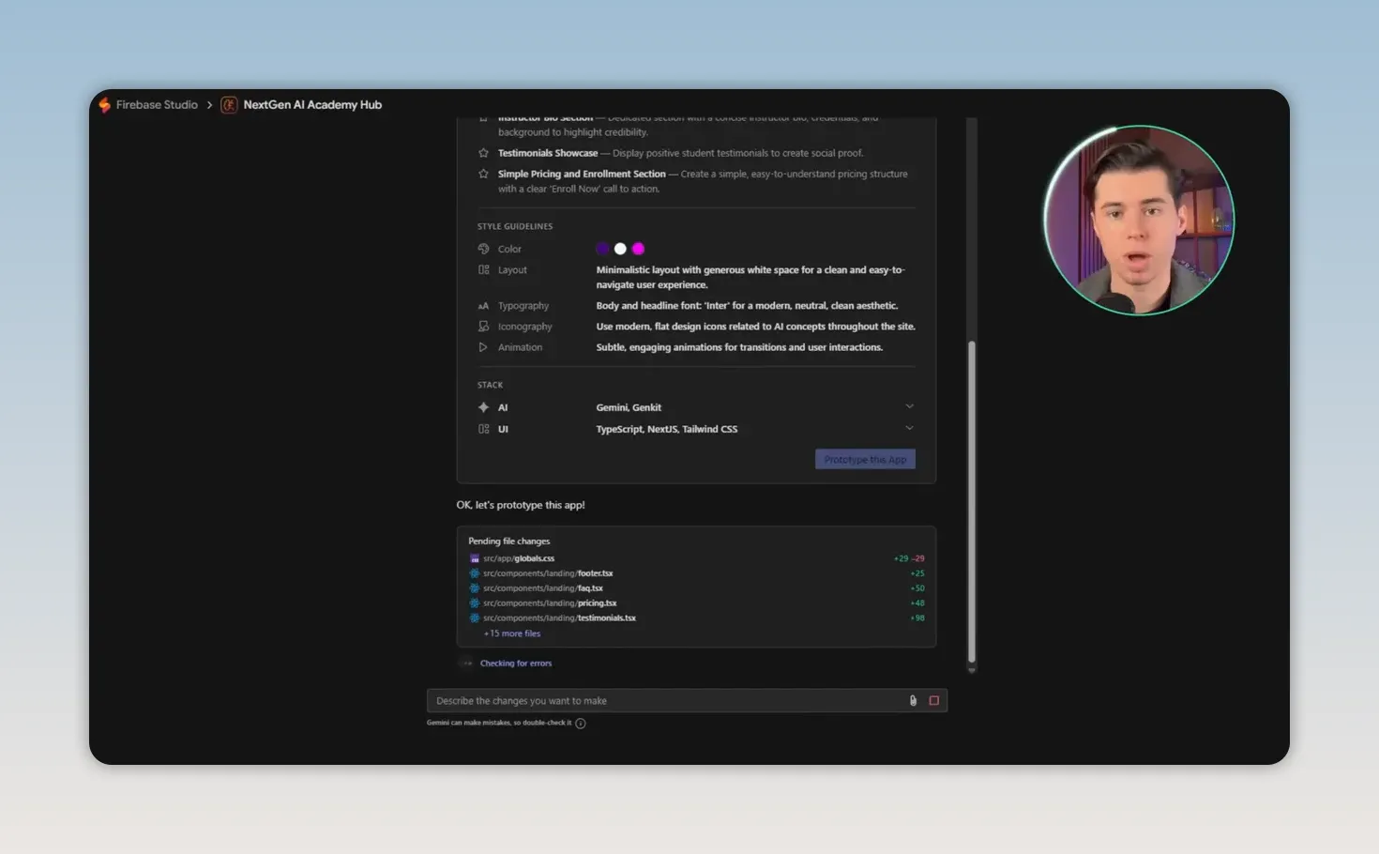This screenshot has height=854, width=1379.
Task: Click the React icon beside footer.tsx
Action: (x=475, y=573)
